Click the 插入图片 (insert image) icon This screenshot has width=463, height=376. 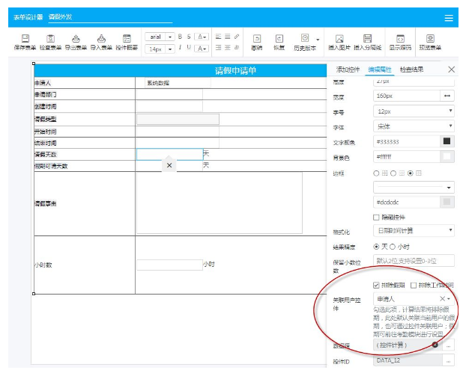(339, 41)
